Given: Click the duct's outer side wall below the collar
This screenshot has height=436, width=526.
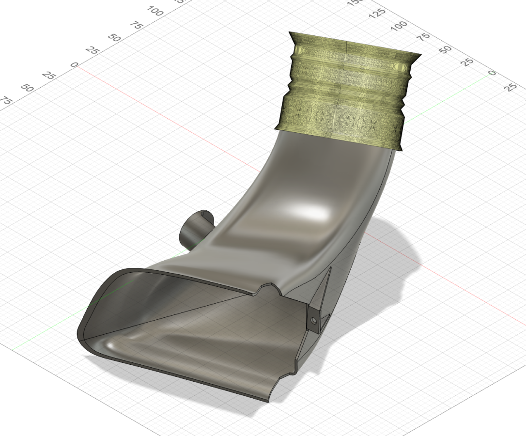Looking at the screenshot, I should 373,203.
